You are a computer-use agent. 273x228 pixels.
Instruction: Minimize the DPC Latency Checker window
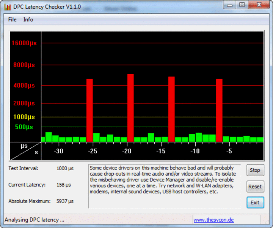[x=230, y=5]
